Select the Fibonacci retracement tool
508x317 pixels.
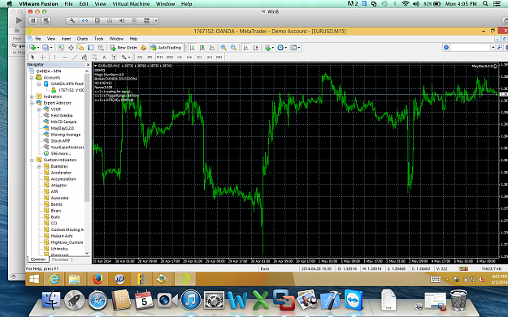tap(94, 58)
